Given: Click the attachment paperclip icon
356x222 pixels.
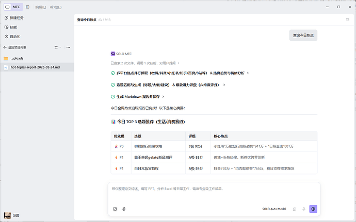Looking at the screenshot, I should click(124, 209).
